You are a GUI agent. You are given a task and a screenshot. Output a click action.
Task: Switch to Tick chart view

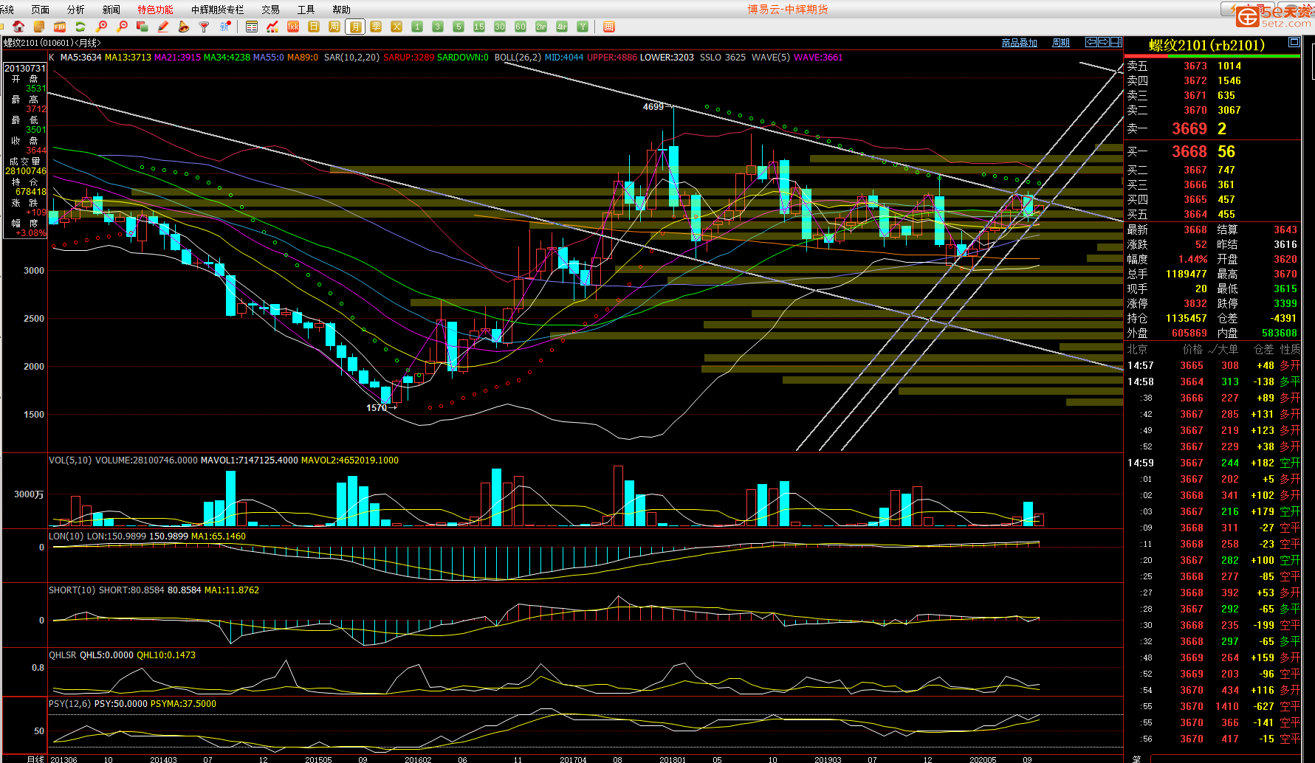[x=293, y=27]
